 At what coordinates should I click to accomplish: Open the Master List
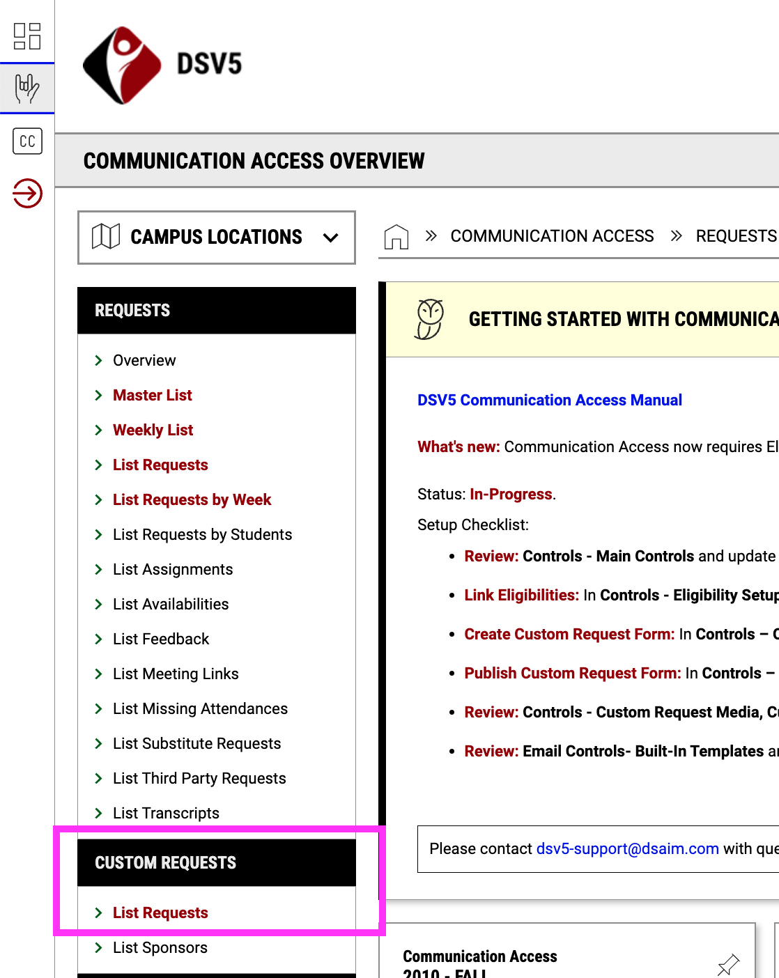tap(153, 395)
